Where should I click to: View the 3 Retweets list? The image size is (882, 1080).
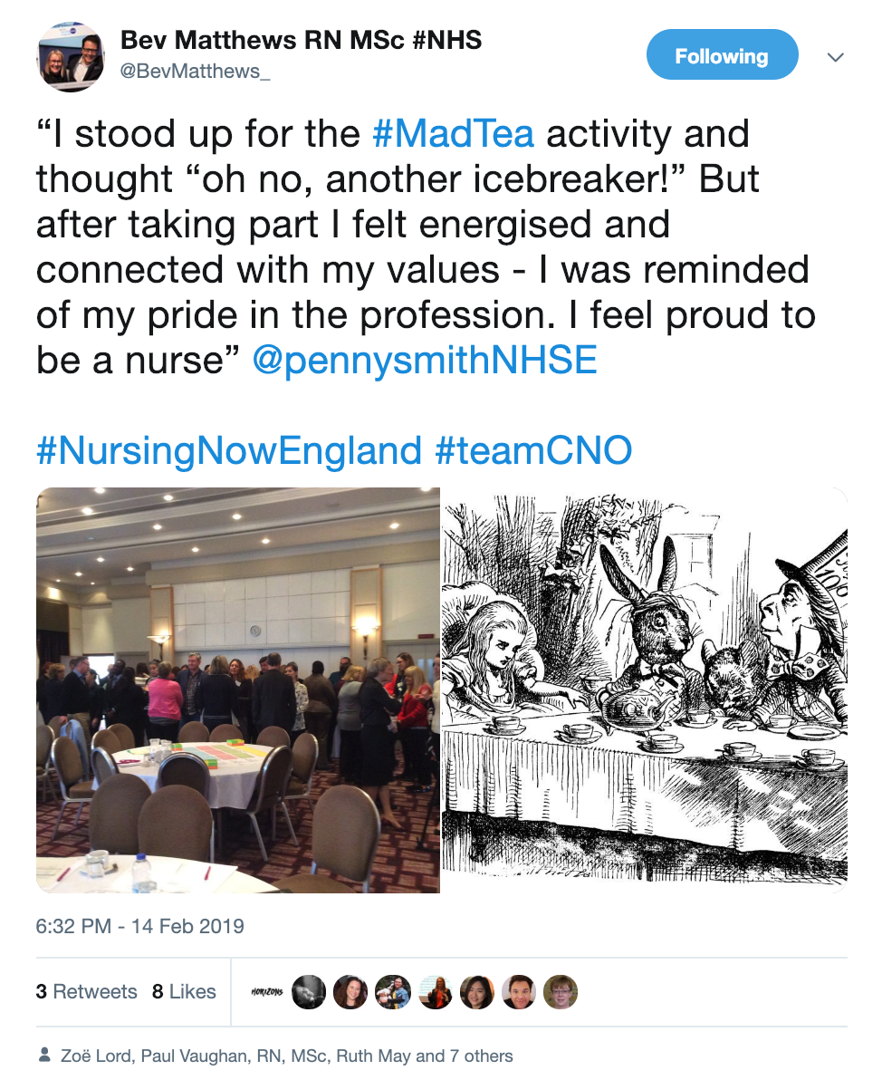(87, 991)
